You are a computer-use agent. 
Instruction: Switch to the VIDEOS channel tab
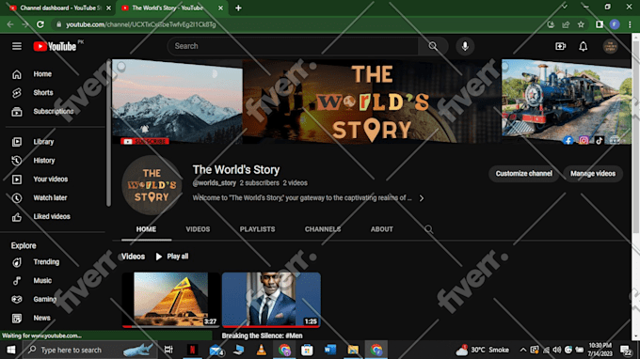198,229
